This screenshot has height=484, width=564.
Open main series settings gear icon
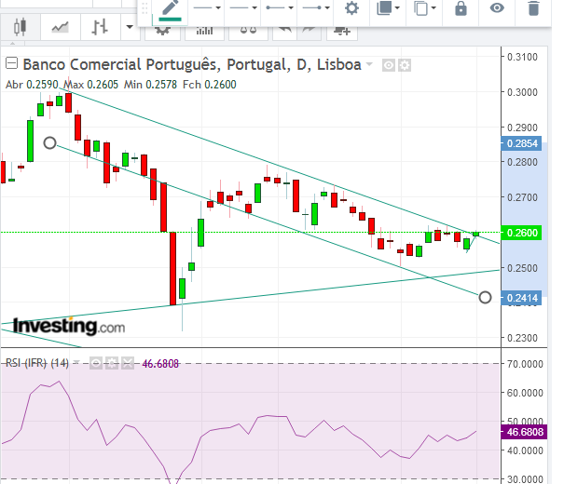405,65
